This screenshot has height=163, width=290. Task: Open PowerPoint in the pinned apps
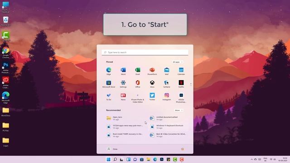click(152, 71)
